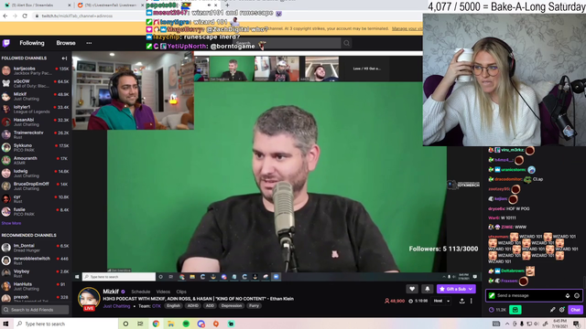
Task: Launch Chrome from the Windows taskbar
Action: [x=156, y=324]
